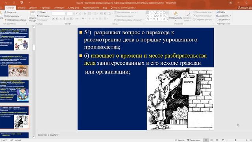Open the Layout (Макет) dropdown

point(43,12)
